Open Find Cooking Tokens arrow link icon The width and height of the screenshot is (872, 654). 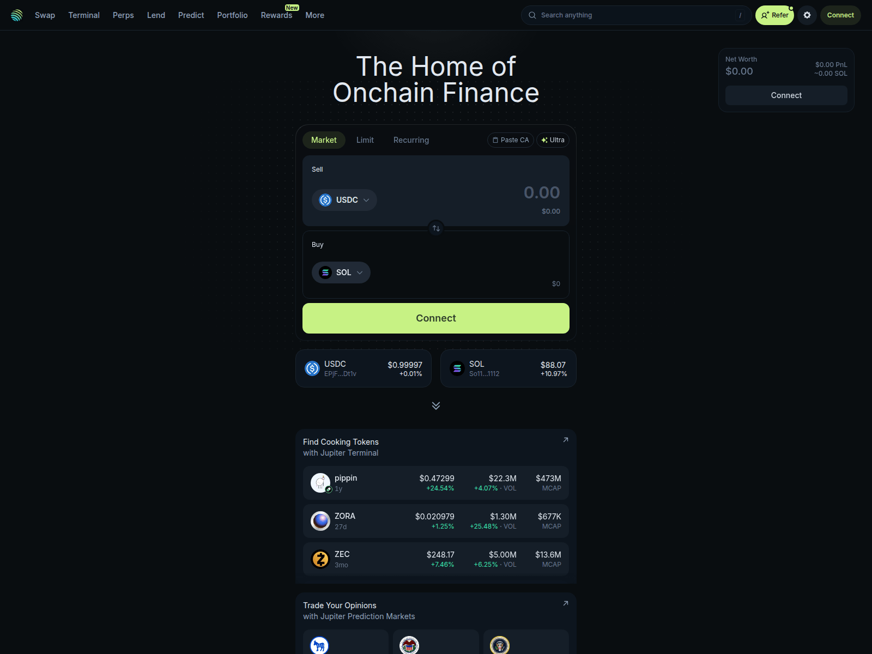coord(566,440)
